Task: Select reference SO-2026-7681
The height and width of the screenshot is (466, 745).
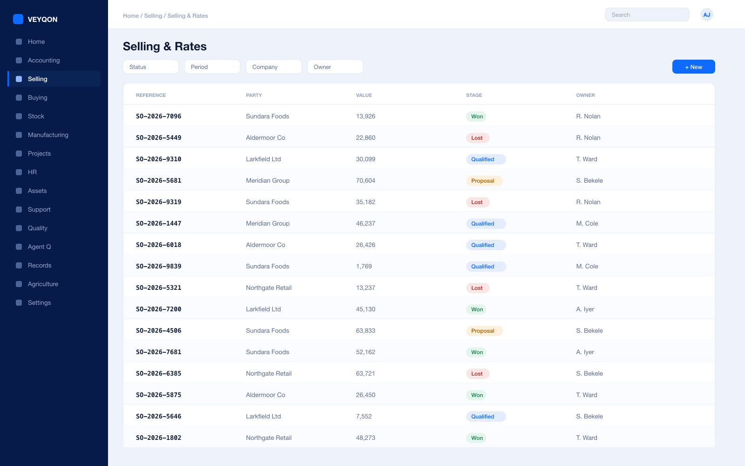Action: [159, 352]
